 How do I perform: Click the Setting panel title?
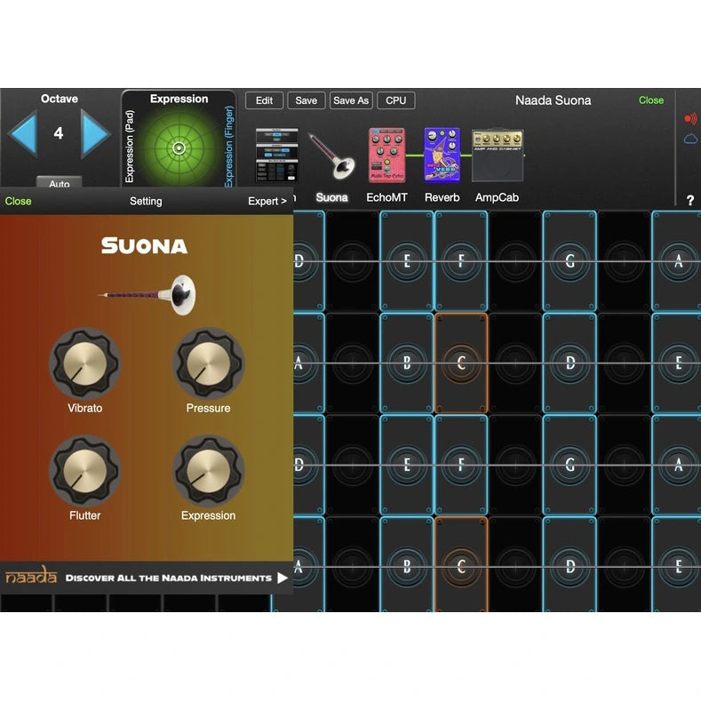click(146, 201)
